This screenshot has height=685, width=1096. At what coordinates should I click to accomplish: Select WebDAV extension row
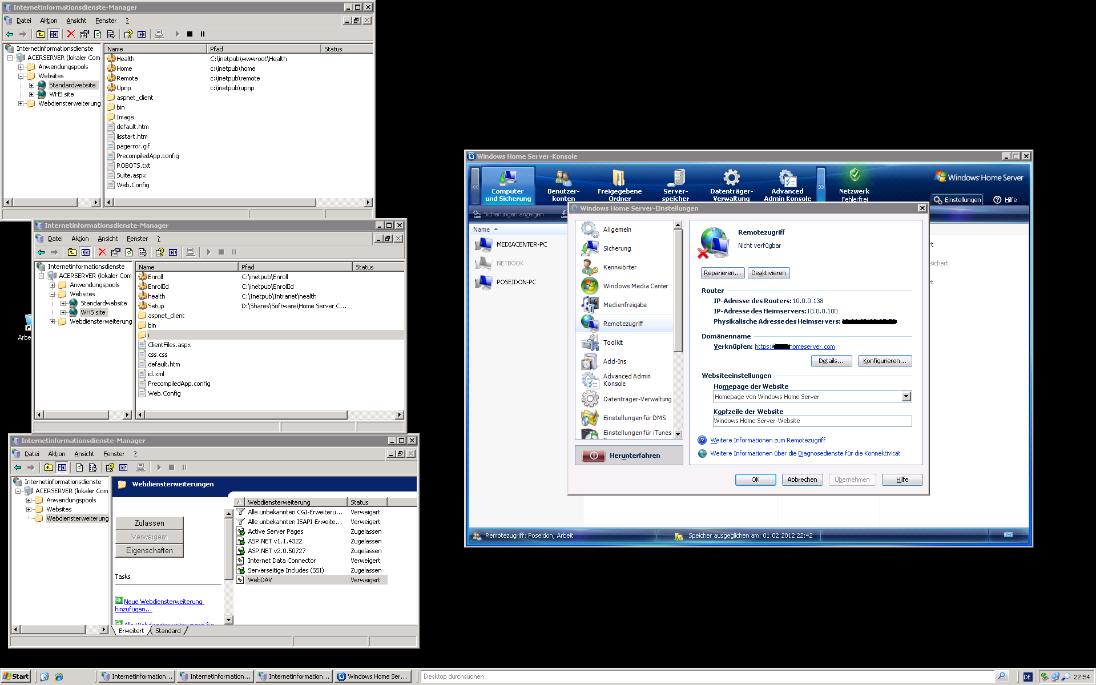(x=312, y=580)
